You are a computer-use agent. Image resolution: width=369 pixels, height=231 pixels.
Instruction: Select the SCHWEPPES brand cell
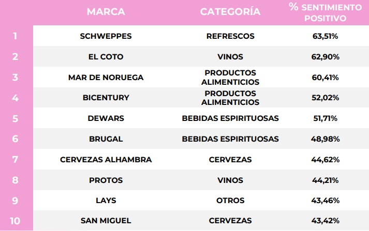(106, 36)
